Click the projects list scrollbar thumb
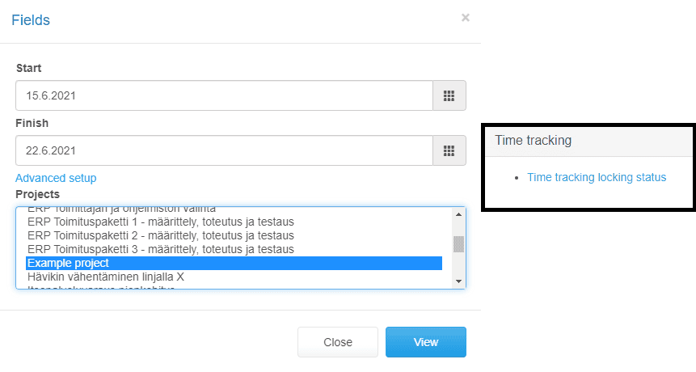The width and height of the screenshot is (696, 372). (458, 244)
